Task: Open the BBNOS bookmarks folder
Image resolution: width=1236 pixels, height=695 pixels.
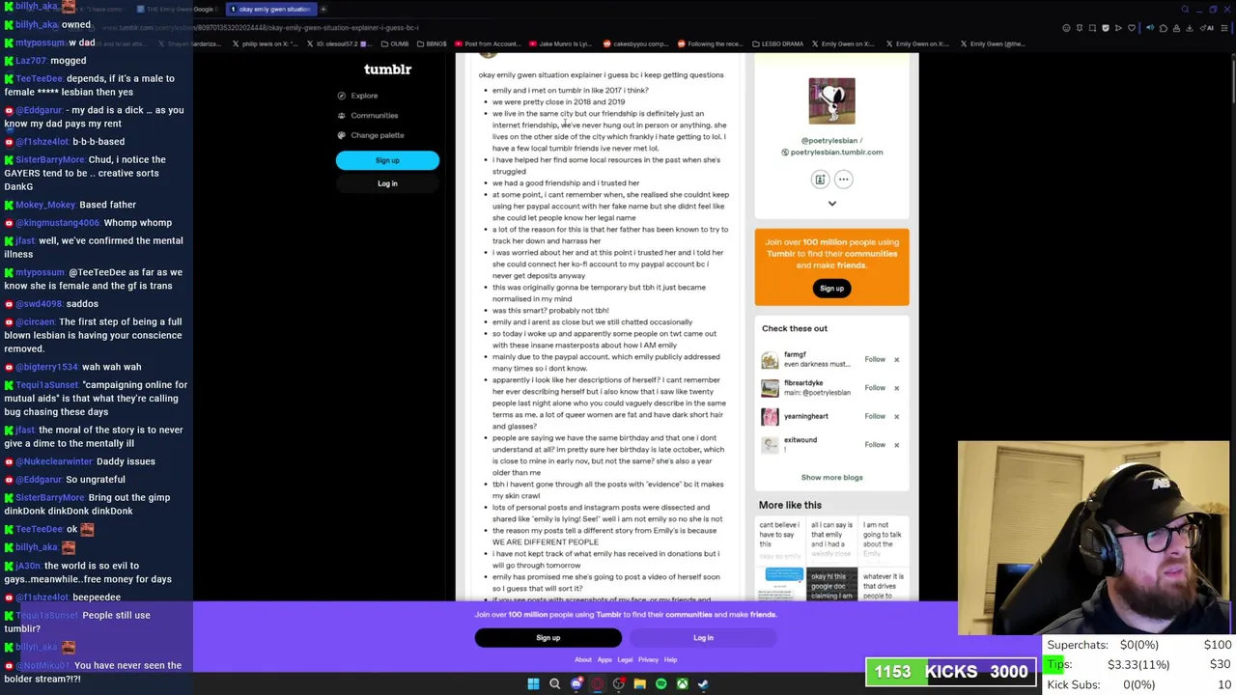Action: click(432, 43)
